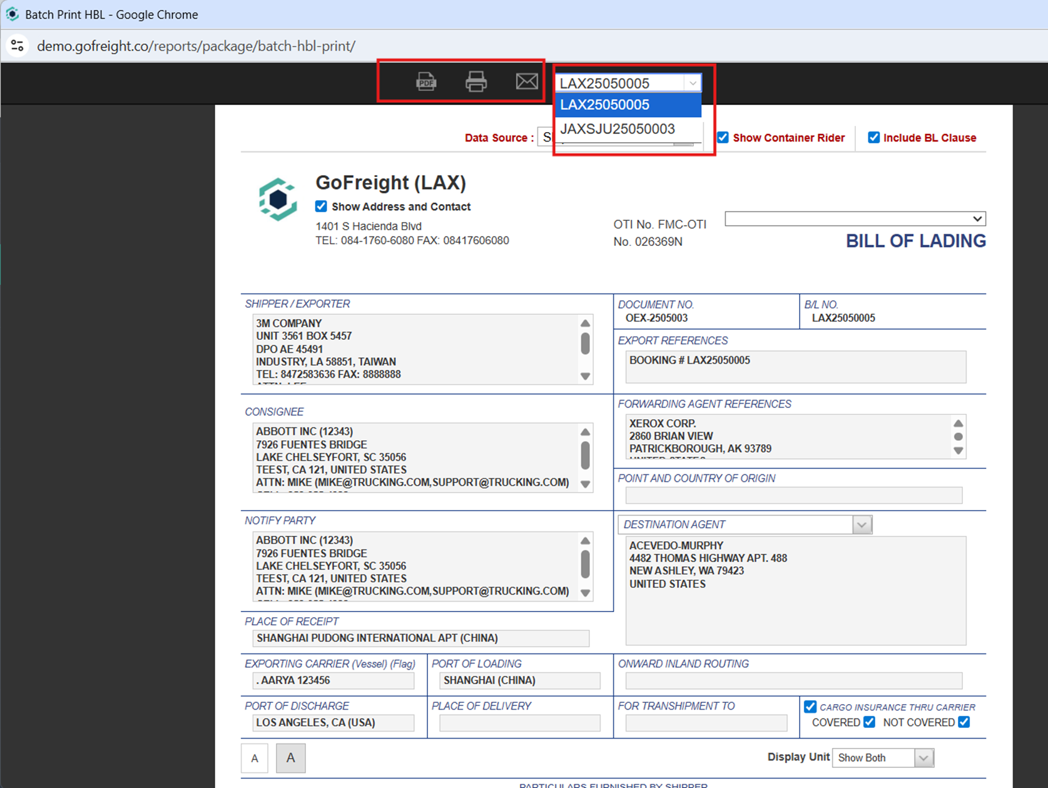Open site permissions icon in the address bar
Image resolution: width=1048 pixels, height=788 pixels.
coord(17,45)
